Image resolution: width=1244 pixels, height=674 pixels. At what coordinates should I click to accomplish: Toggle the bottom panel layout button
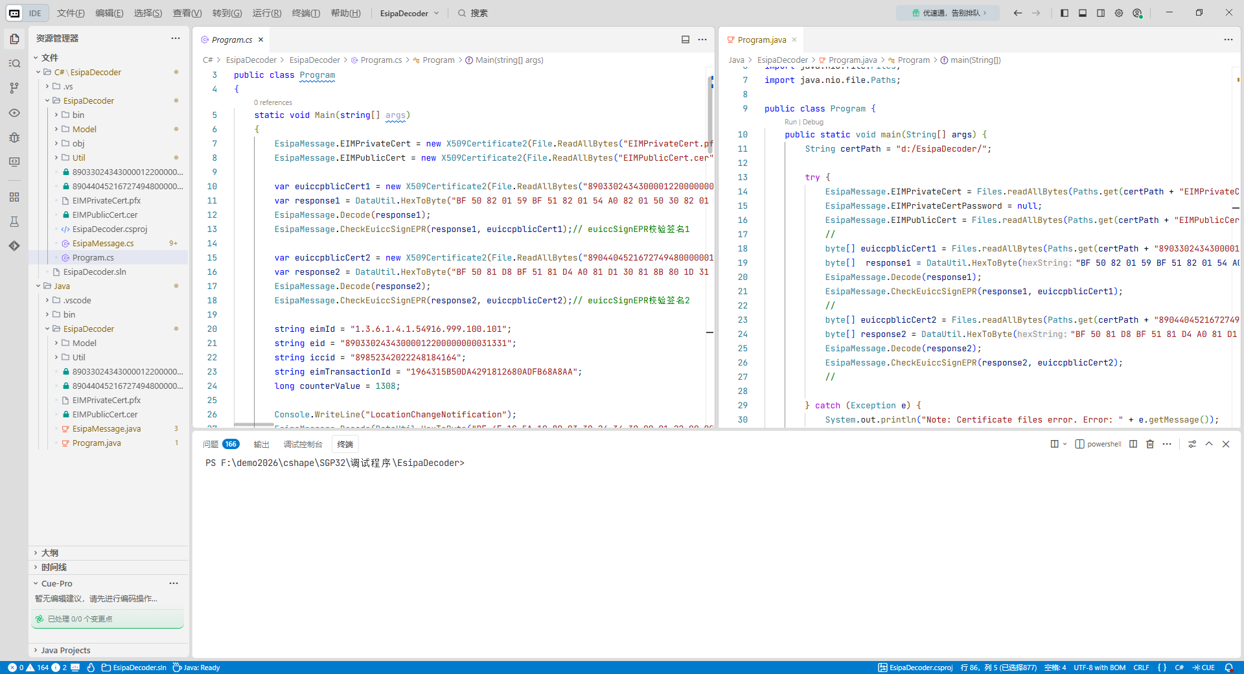click(x=1083, y=13)
